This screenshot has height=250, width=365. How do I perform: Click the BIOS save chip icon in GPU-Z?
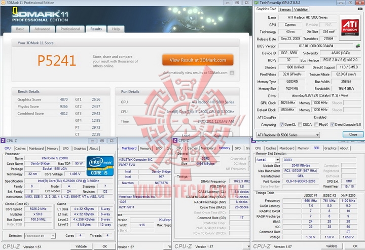pyautogui.click(x=358, y=46)
